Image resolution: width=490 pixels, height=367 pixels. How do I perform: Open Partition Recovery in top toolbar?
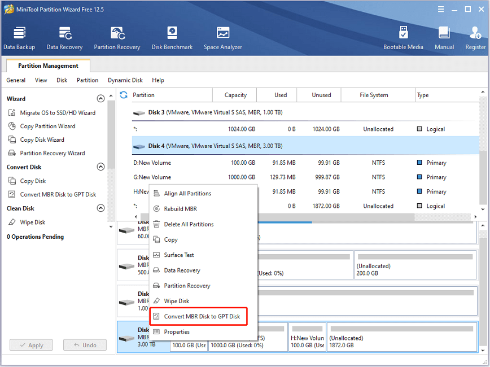click(117, 38)
